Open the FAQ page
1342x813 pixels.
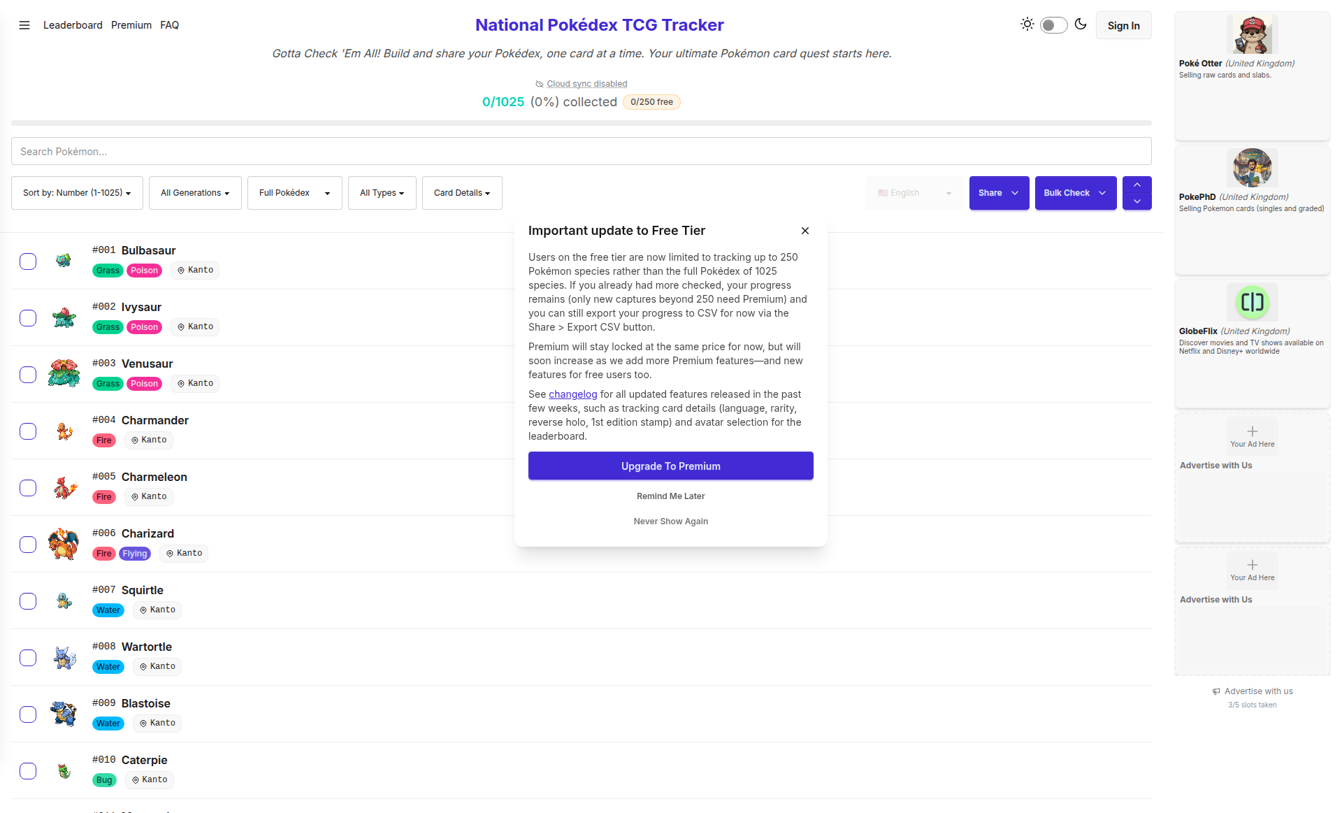169,25
